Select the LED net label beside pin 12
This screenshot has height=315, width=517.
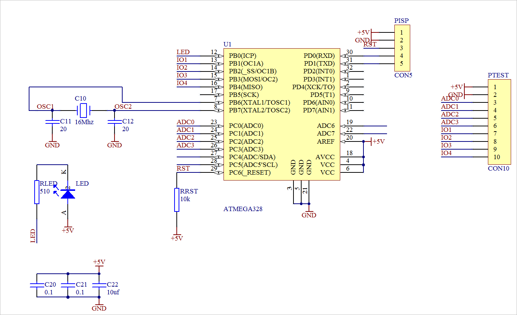[x=183, y=52]
